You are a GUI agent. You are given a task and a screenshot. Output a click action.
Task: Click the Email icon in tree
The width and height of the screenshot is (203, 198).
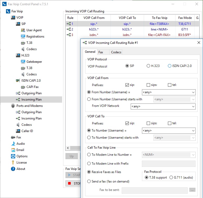[x=13, y=150]
